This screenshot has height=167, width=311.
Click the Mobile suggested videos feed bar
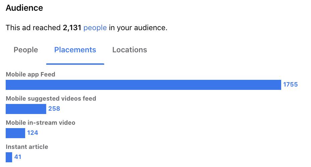26,109
